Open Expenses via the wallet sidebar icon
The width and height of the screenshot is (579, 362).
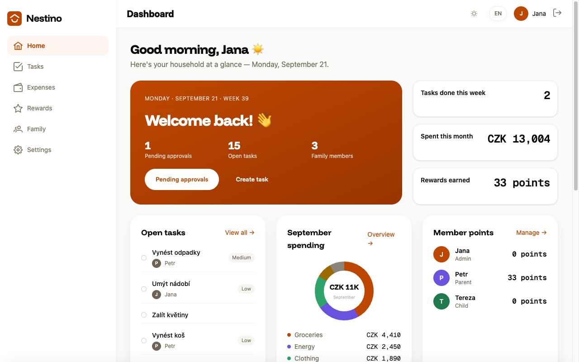click(18, 87)
